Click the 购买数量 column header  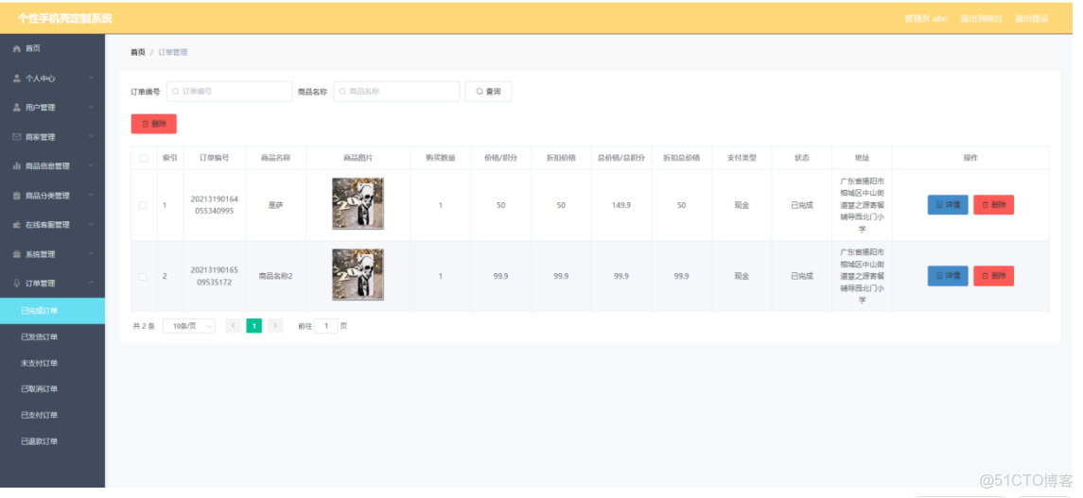point(441,158)
